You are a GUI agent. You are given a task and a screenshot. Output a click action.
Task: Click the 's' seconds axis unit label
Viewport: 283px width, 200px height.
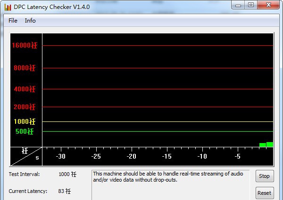pyautogui.click(x=37, y=158)
